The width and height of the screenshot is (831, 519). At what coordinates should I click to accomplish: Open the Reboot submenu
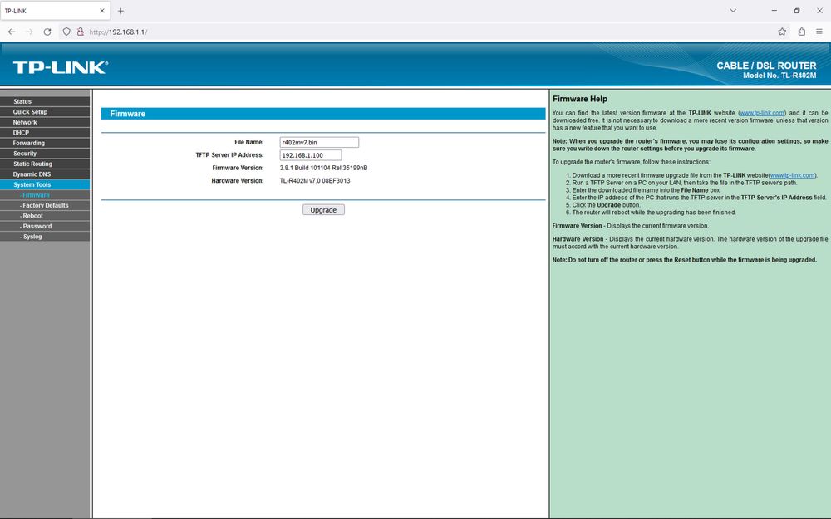point(45,216)
